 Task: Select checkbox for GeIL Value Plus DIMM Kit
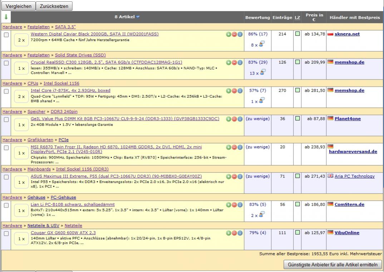[x=6, y=120]
